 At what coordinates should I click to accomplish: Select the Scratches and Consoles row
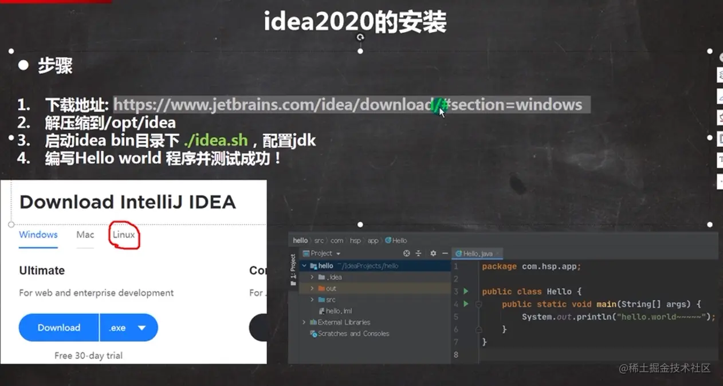click(x=370, y=333)
